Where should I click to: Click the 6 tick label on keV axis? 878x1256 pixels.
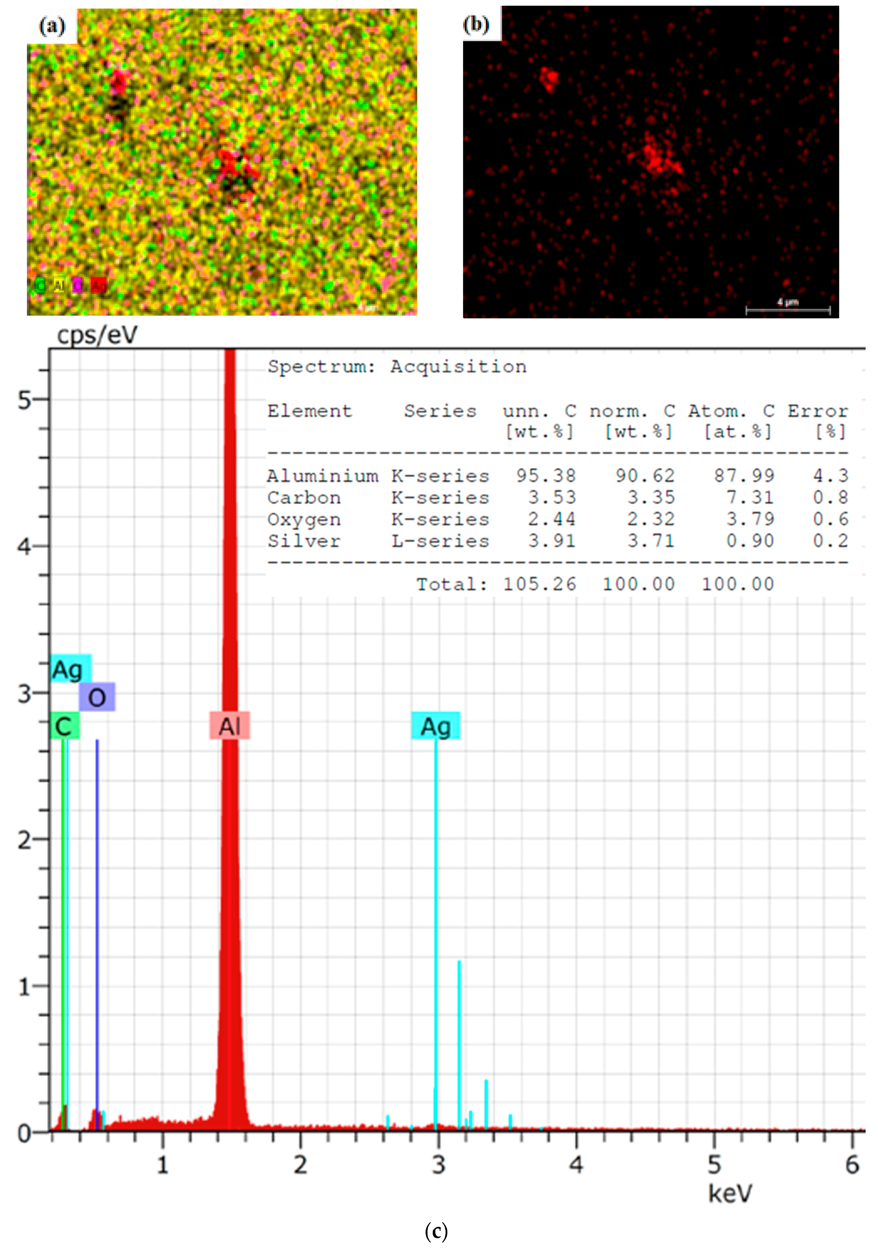[x=852, y=1165]
